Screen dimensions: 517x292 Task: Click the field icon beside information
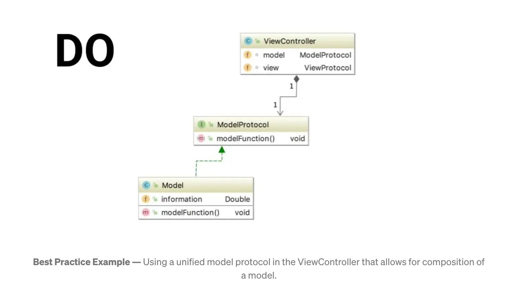(x=146, y=199)
